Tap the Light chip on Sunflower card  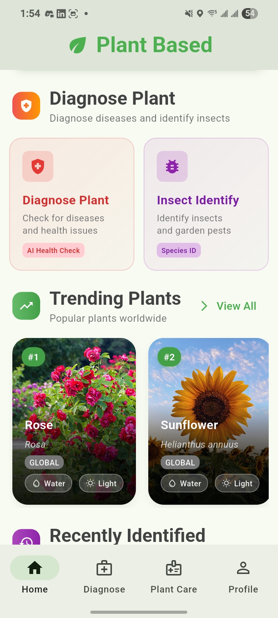(x=237, y=483)
